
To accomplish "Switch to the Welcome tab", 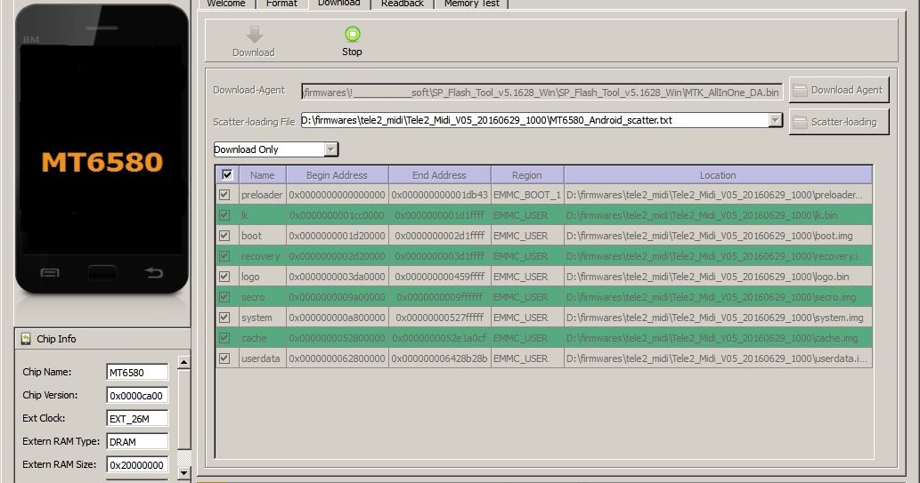I will 226,4.
